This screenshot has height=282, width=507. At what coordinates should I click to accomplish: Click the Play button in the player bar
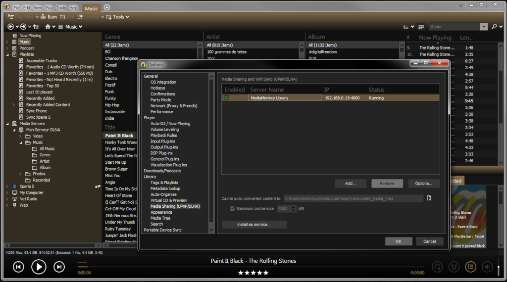pyautogui.click(x=39, y=267)
